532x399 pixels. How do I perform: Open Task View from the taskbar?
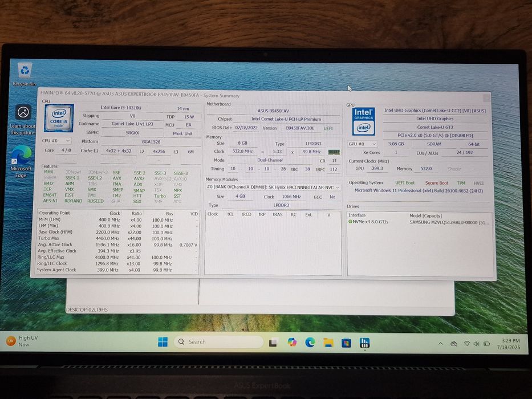pyautogui.click(x=274, y=343)
